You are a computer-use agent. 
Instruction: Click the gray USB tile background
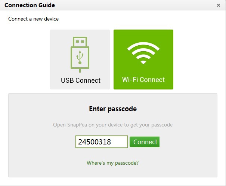pos(58,41)
